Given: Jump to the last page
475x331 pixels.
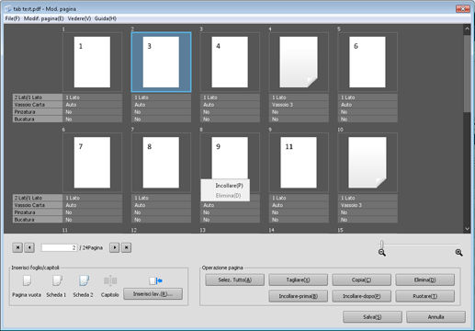Looking at the screenshot, I should click(x=127, y=247).
